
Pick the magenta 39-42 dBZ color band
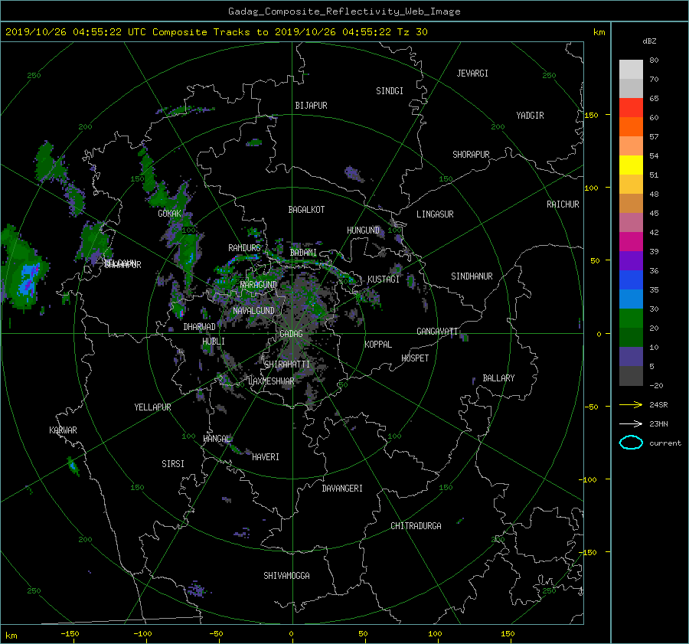point(631,242)
